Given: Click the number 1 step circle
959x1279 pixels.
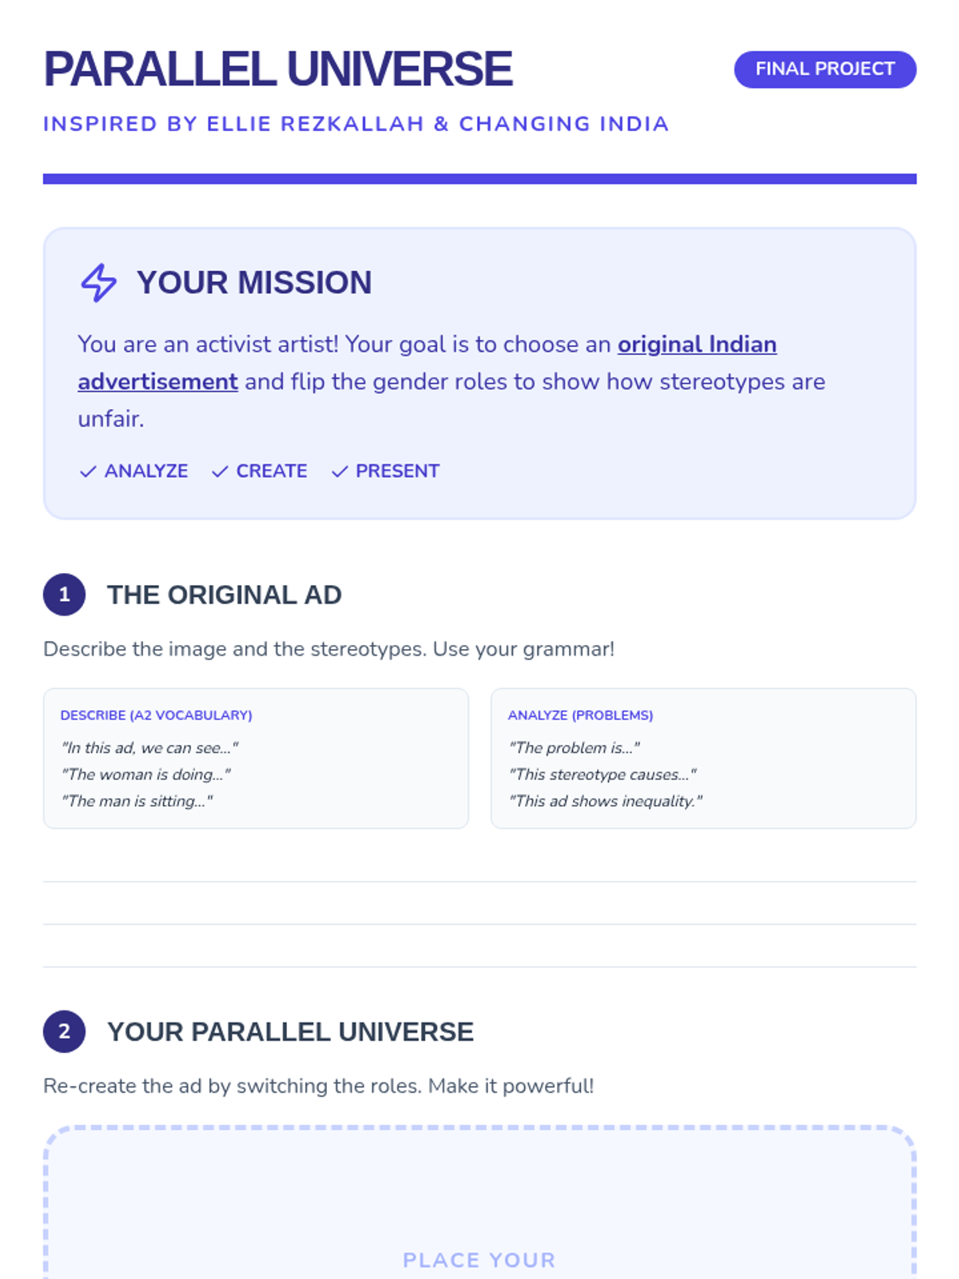Looking at the screenshot, I should 64,595.
